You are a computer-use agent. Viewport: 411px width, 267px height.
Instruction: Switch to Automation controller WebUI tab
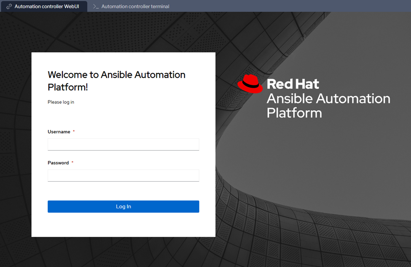coord(44,6)
